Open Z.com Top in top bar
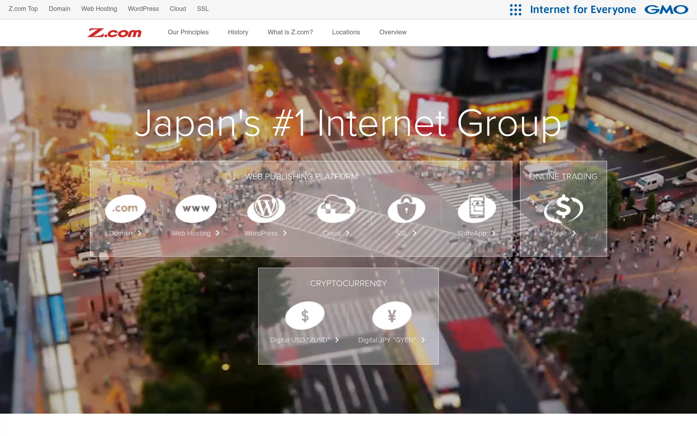Viewport: 697px width, 436px height. tap(23, 9)
